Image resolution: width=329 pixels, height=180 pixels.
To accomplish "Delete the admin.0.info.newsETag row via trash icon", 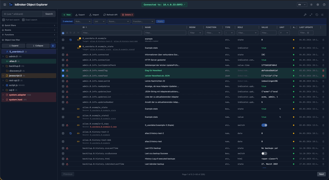I will click(323, 71).
